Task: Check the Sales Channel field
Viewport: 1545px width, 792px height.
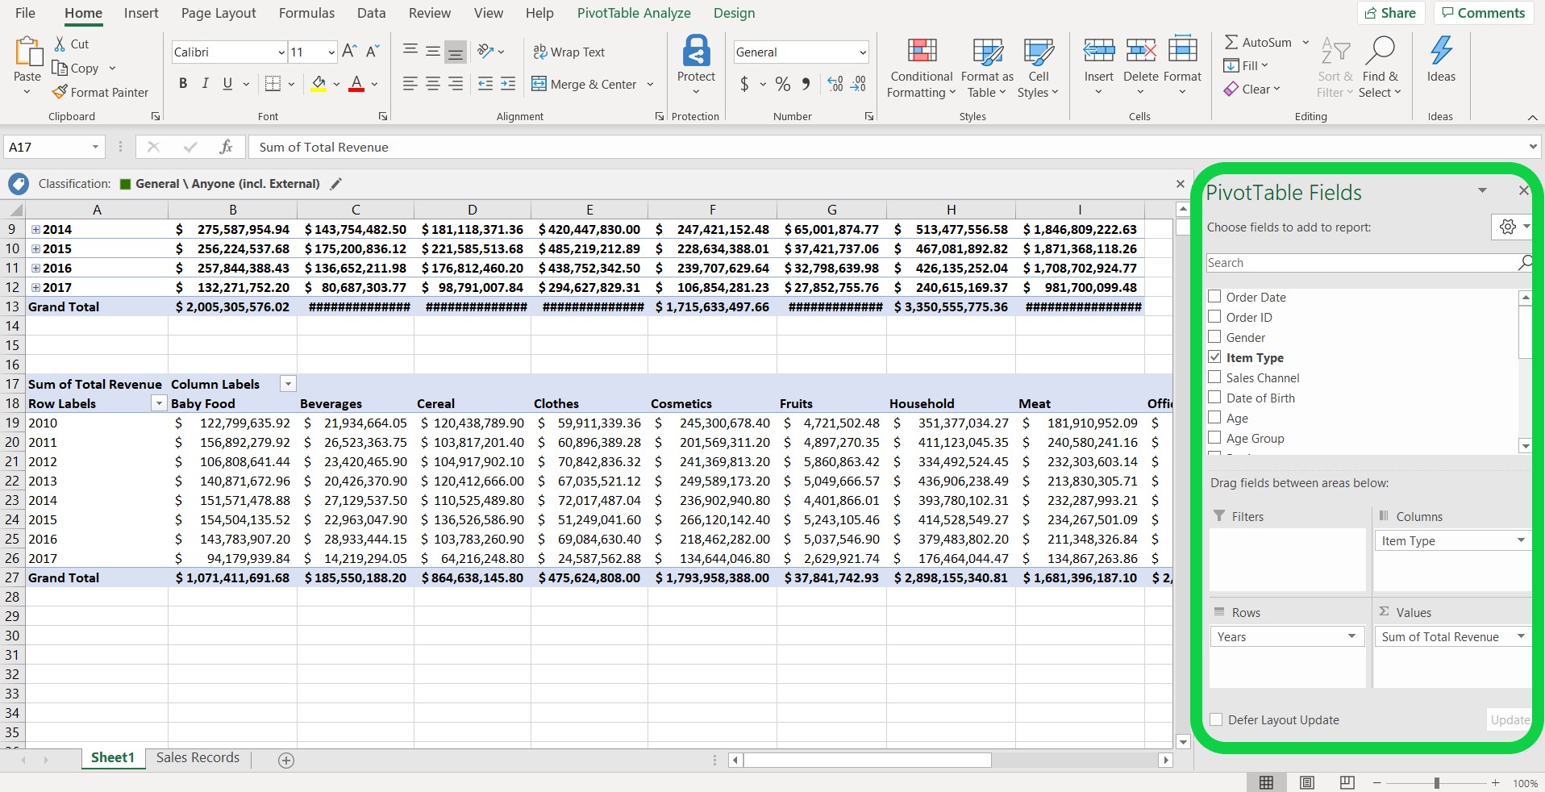Action: pyautogui.click(x=1214, y=377)
